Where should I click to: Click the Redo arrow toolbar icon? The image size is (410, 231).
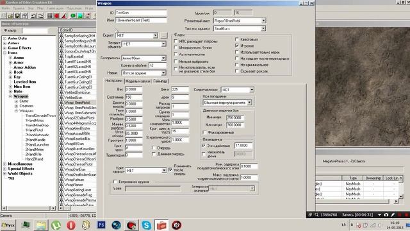click(x=41, y=16)
